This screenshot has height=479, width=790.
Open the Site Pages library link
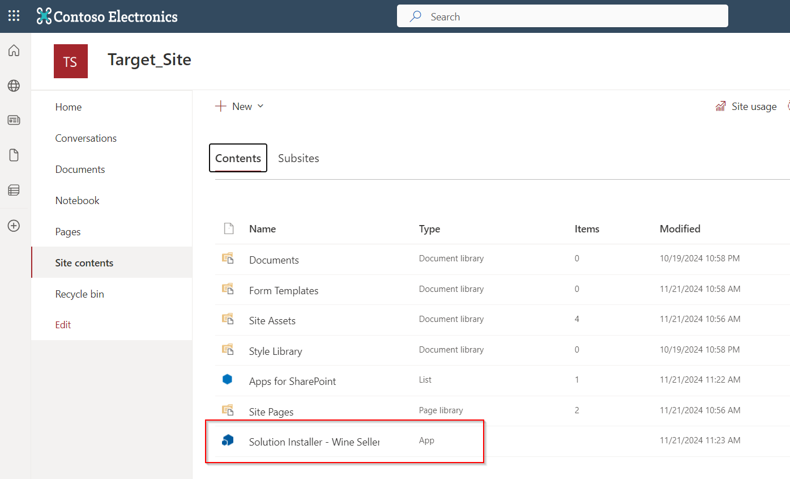[x=271, y=412]
